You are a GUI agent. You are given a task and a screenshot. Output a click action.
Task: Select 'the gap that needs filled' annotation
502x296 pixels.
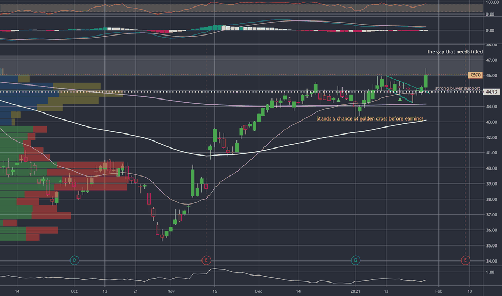click(455, 52)
